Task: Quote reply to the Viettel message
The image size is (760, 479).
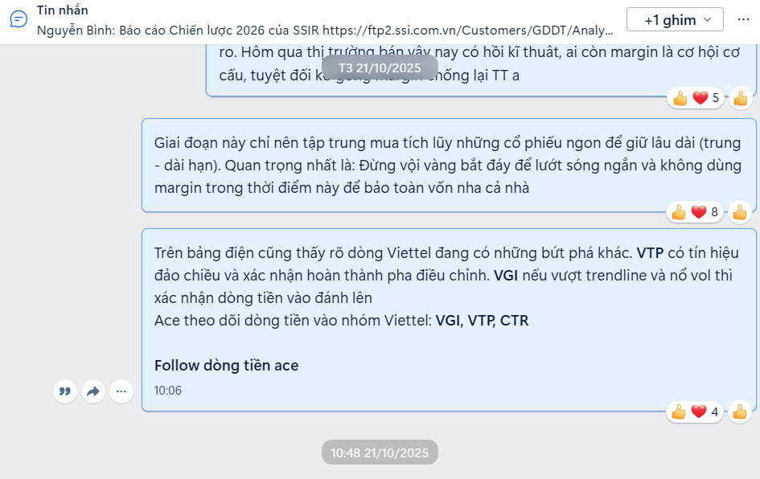Action: [65, 391]
